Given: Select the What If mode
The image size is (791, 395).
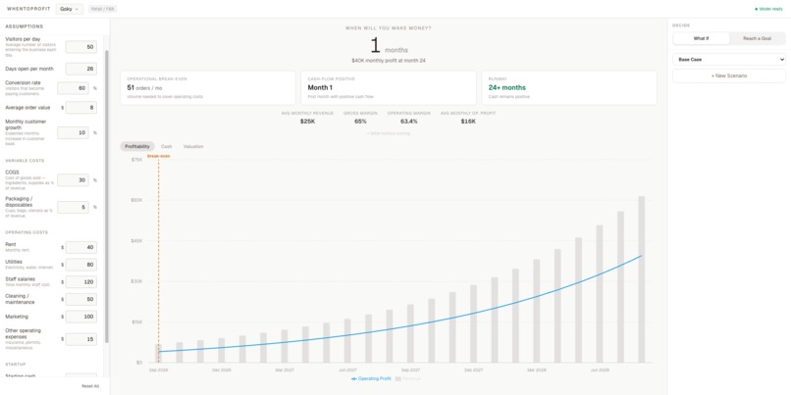Looking at the screenshot, I should [x=702, y=38].
